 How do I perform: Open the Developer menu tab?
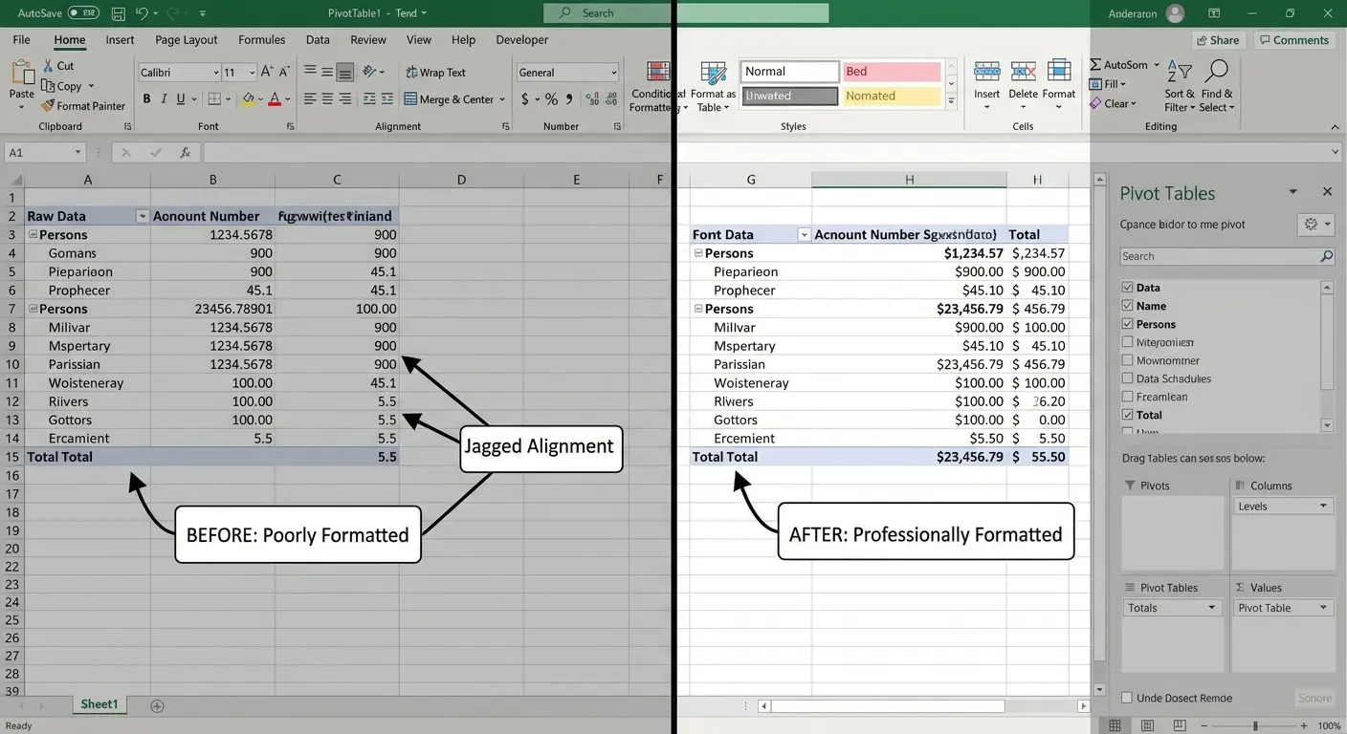click(521, 39)
